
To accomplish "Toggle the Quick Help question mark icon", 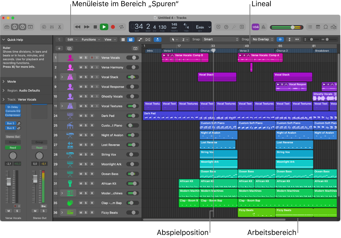I will (22, 27).
